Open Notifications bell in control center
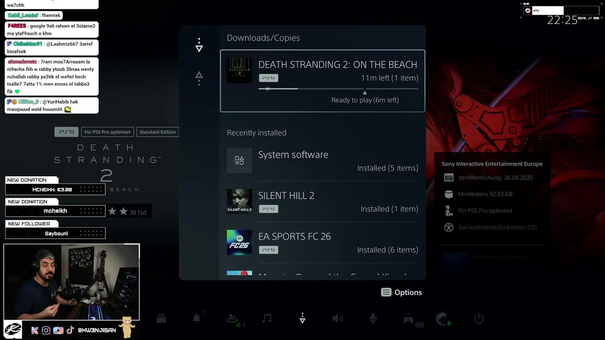Screen dimensions: 605x340 point(197,319)
